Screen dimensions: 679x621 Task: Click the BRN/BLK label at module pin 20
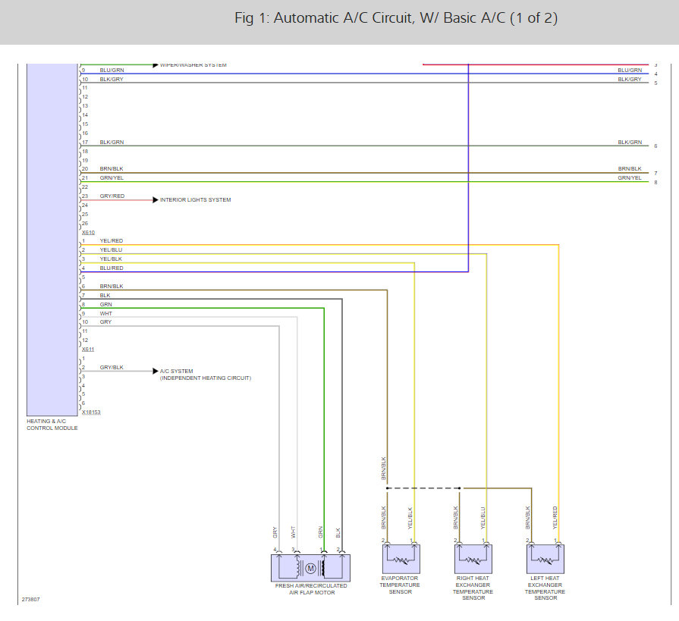[x=112, y=169]
